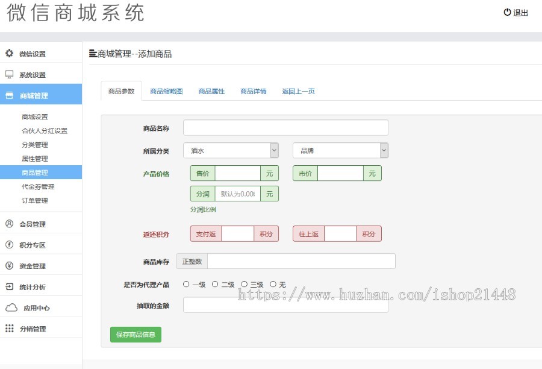Click the 退出 power icon
This screenshot has width=542, height=369.
[507, 13]
